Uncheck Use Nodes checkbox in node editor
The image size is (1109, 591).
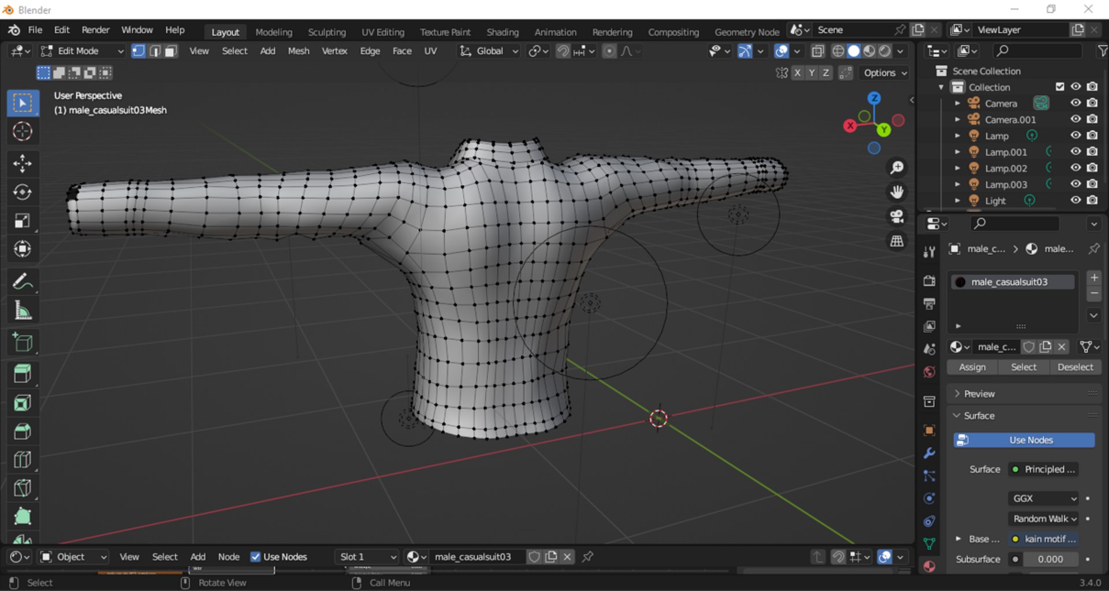click(x=255, y=557)
